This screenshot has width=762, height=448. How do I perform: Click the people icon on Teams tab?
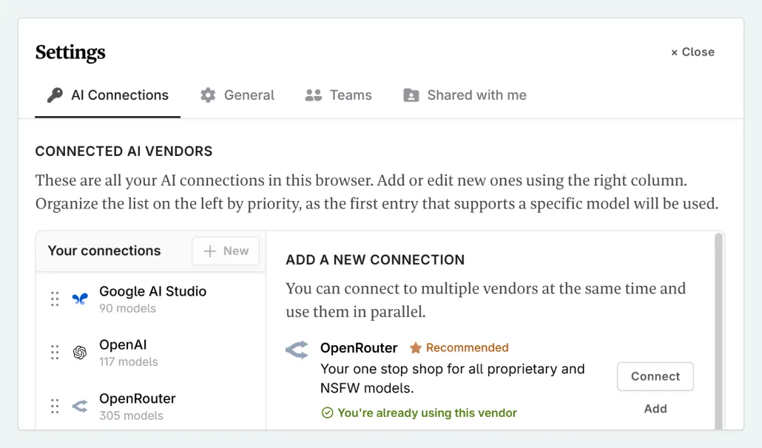[x=314, y=95]
